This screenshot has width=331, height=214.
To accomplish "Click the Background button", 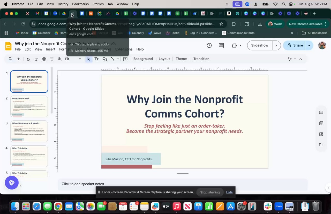I will (x=143, y=59).
